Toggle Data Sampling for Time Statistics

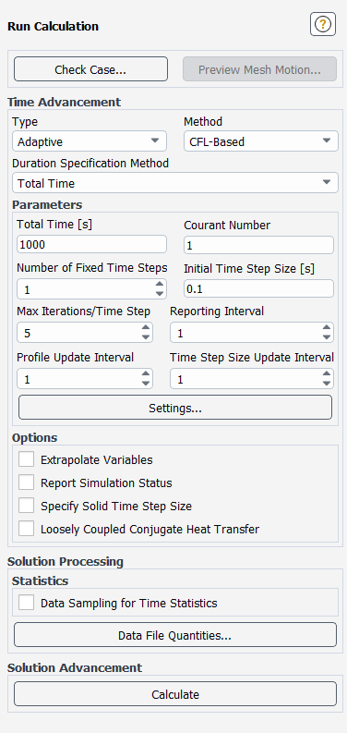click(26, 603)
